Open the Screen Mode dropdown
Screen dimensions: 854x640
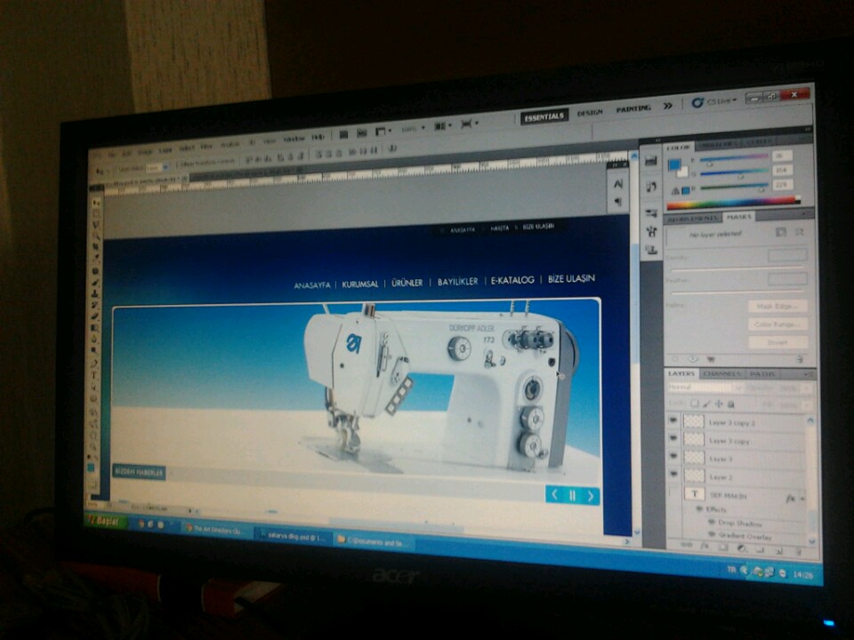[470, 124]
